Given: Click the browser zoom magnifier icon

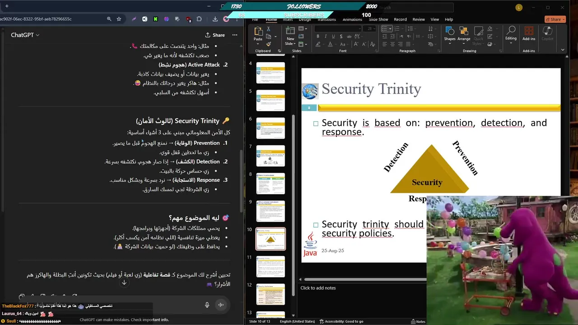Looking at the screenshot, I should [x=109, y=19].
